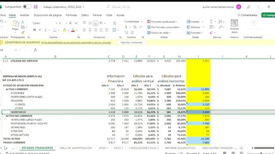
Task: Open the Formato condicional dropdown
Action: coord(162,22)
